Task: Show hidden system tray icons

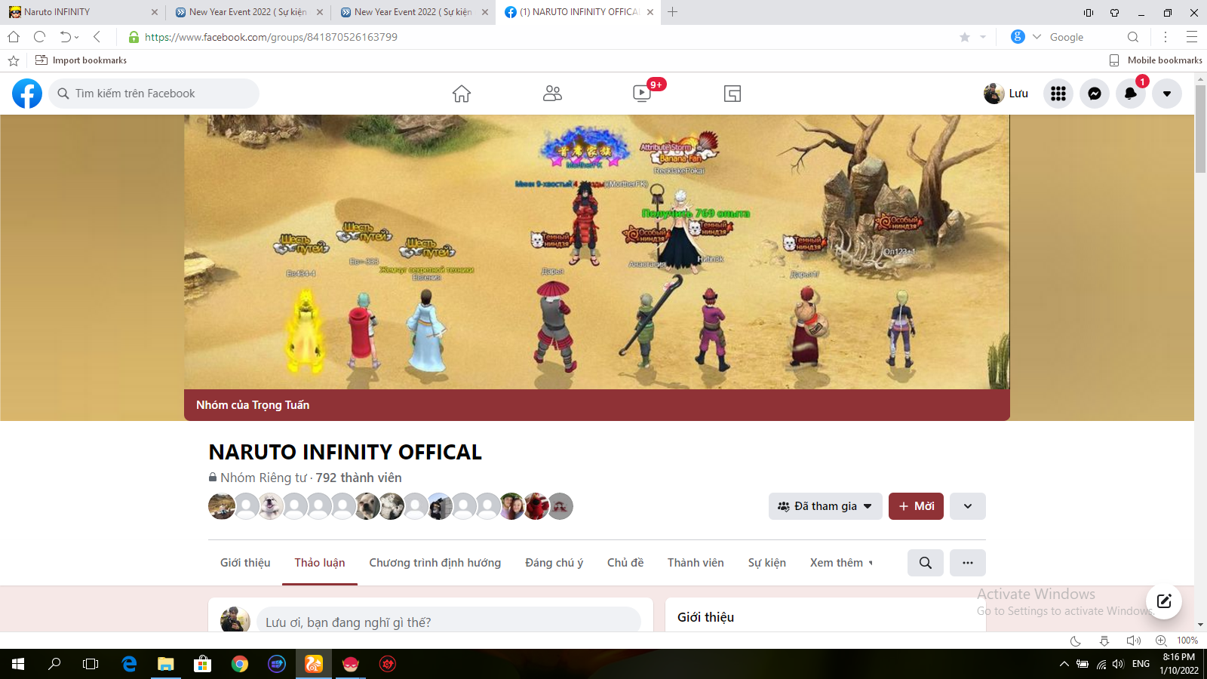Action: coord(1064,664)
